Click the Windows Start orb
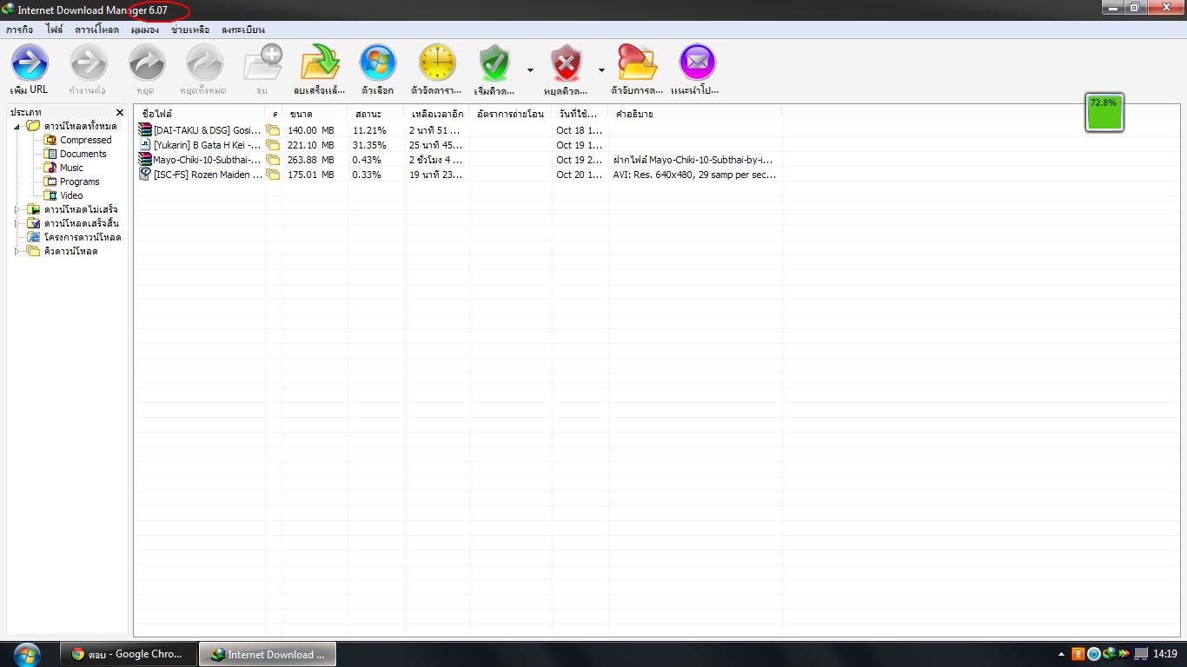Image resolution: width=1187 pixels, height=667 pixels. tap(26, 654)
